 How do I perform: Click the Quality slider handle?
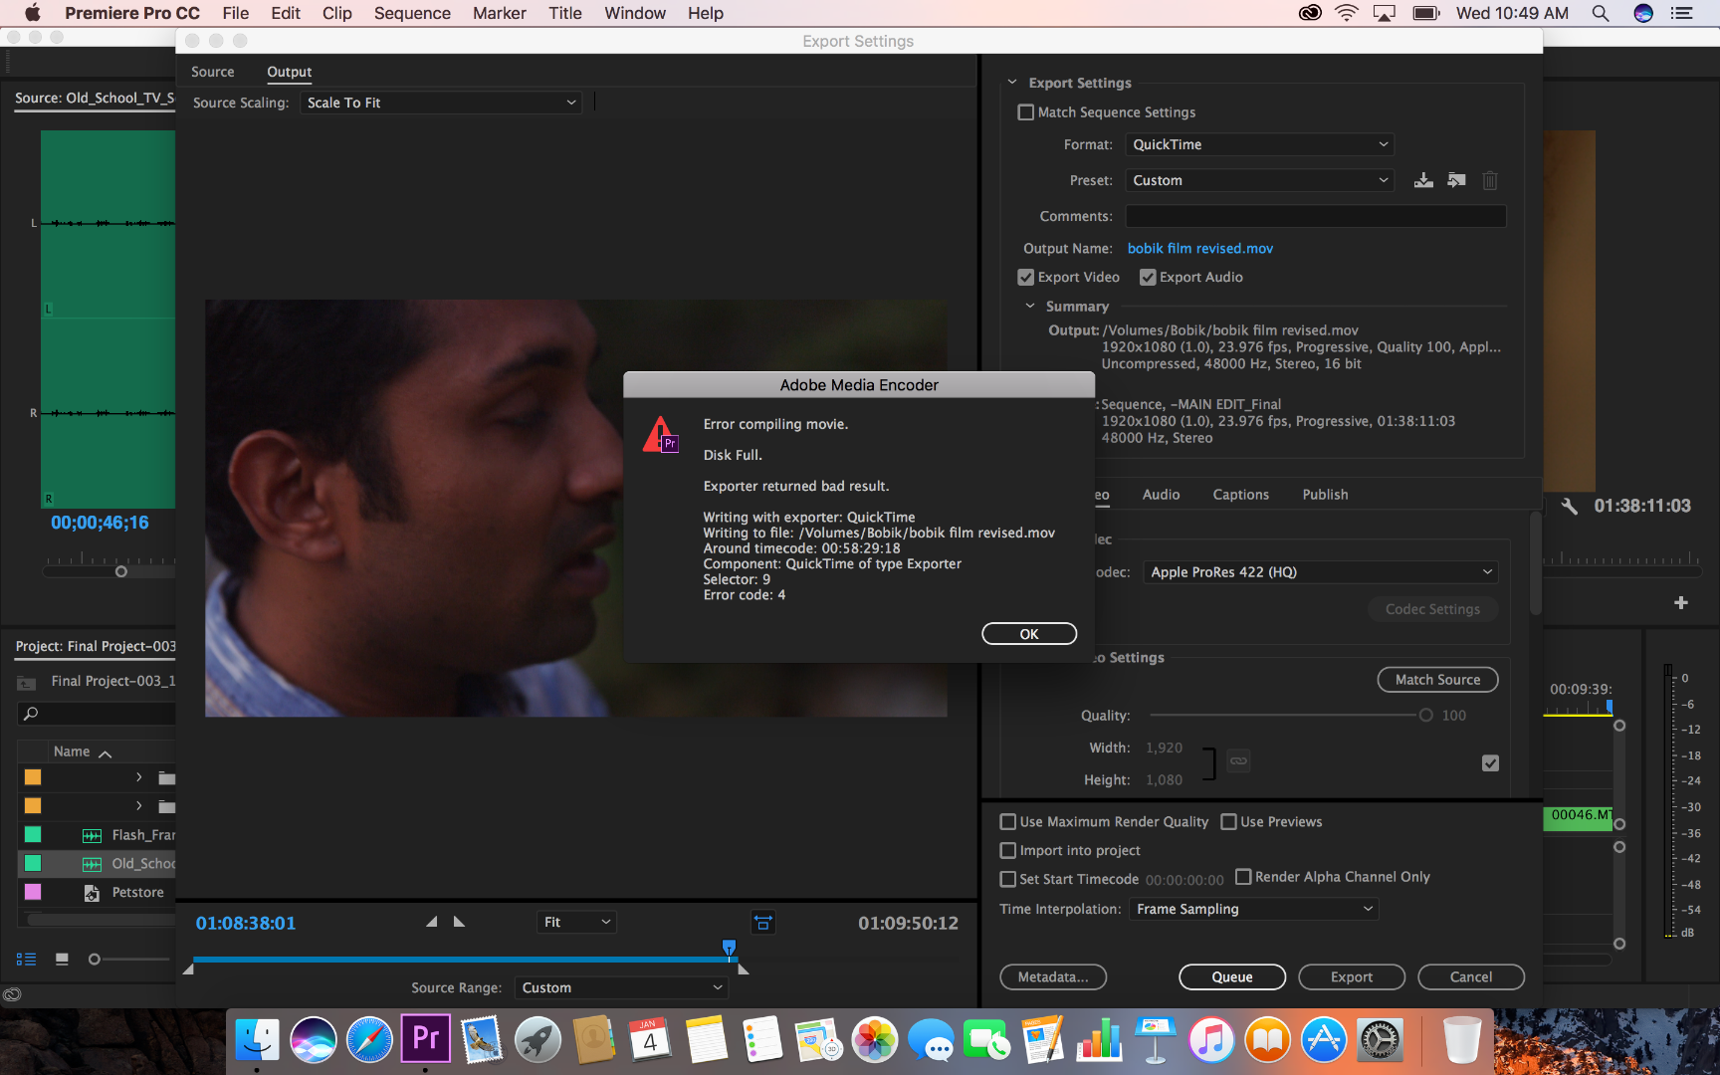(1426, 715)
